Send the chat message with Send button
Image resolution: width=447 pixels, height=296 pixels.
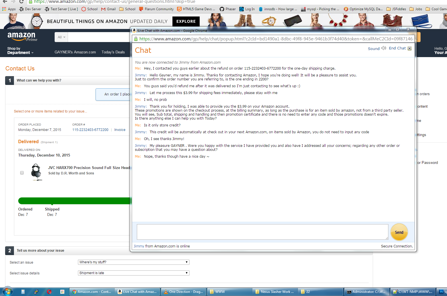(x=399, y=232)
